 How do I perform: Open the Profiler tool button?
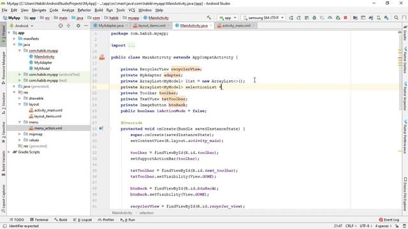coord(106,219)
